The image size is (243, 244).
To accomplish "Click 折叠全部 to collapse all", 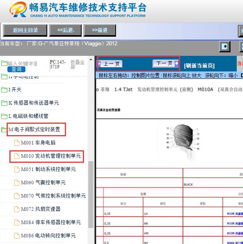I will (77, 64).
